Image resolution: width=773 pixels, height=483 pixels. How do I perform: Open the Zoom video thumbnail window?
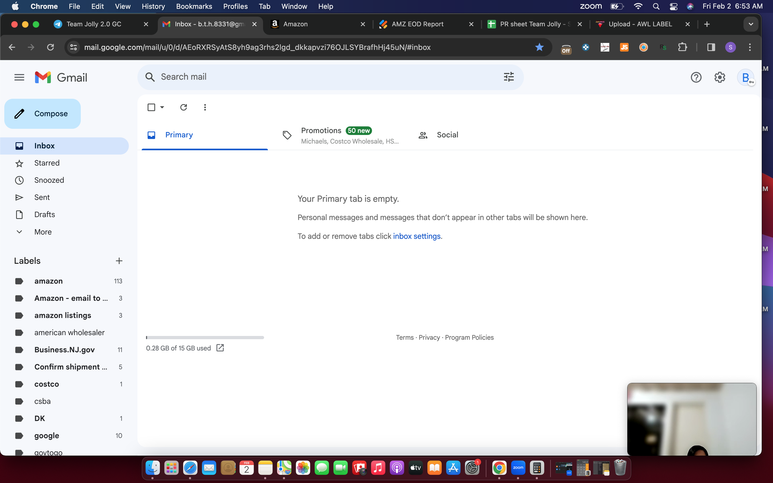(x=692, y=419)
